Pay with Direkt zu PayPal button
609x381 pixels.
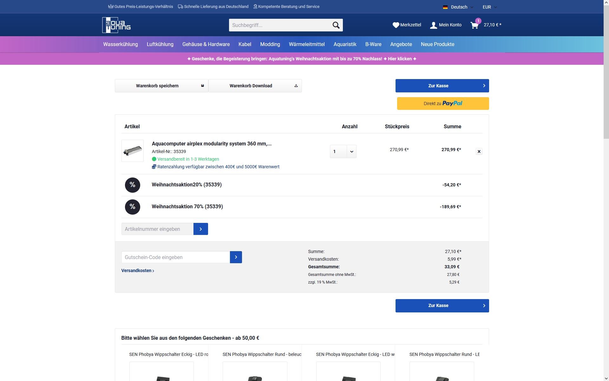click(443, 104)
